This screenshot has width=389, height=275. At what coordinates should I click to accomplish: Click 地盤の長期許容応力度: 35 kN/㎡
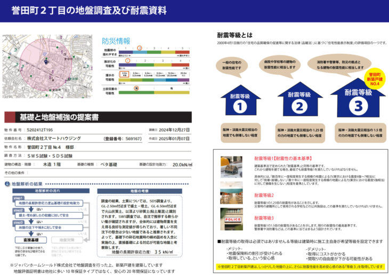[142, 252]
